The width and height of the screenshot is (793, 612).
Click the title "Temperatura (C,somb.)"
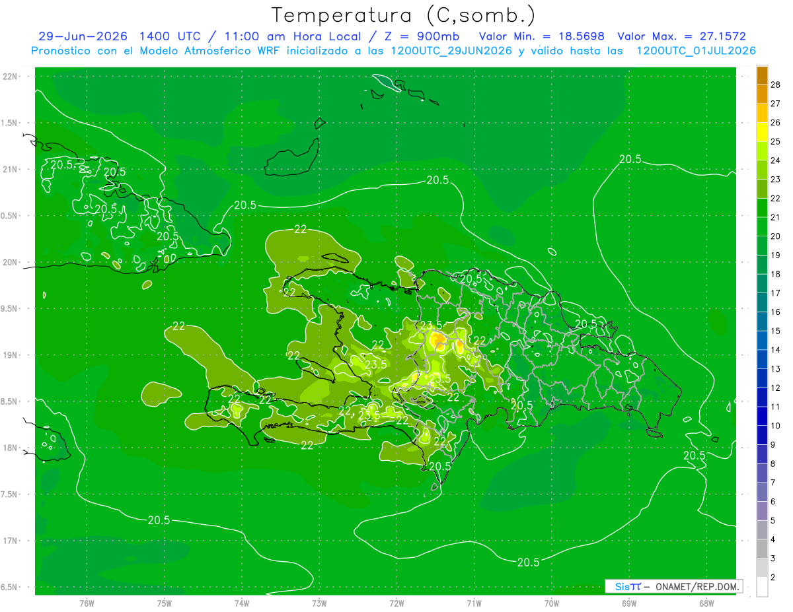[x=404, y=15]
